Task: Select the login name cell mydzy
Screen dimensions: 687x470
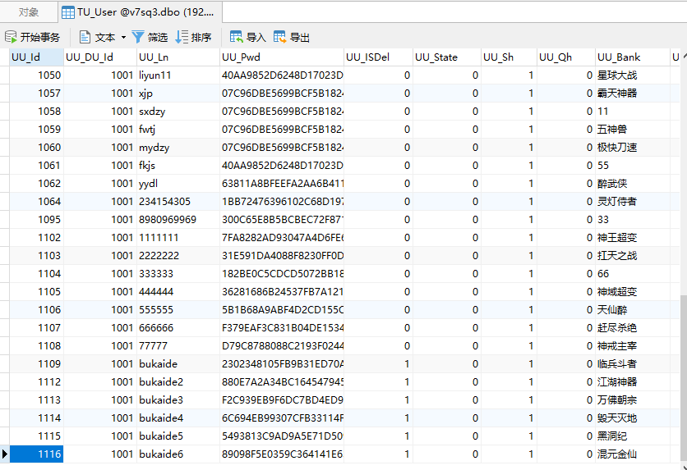Action: 178,148
